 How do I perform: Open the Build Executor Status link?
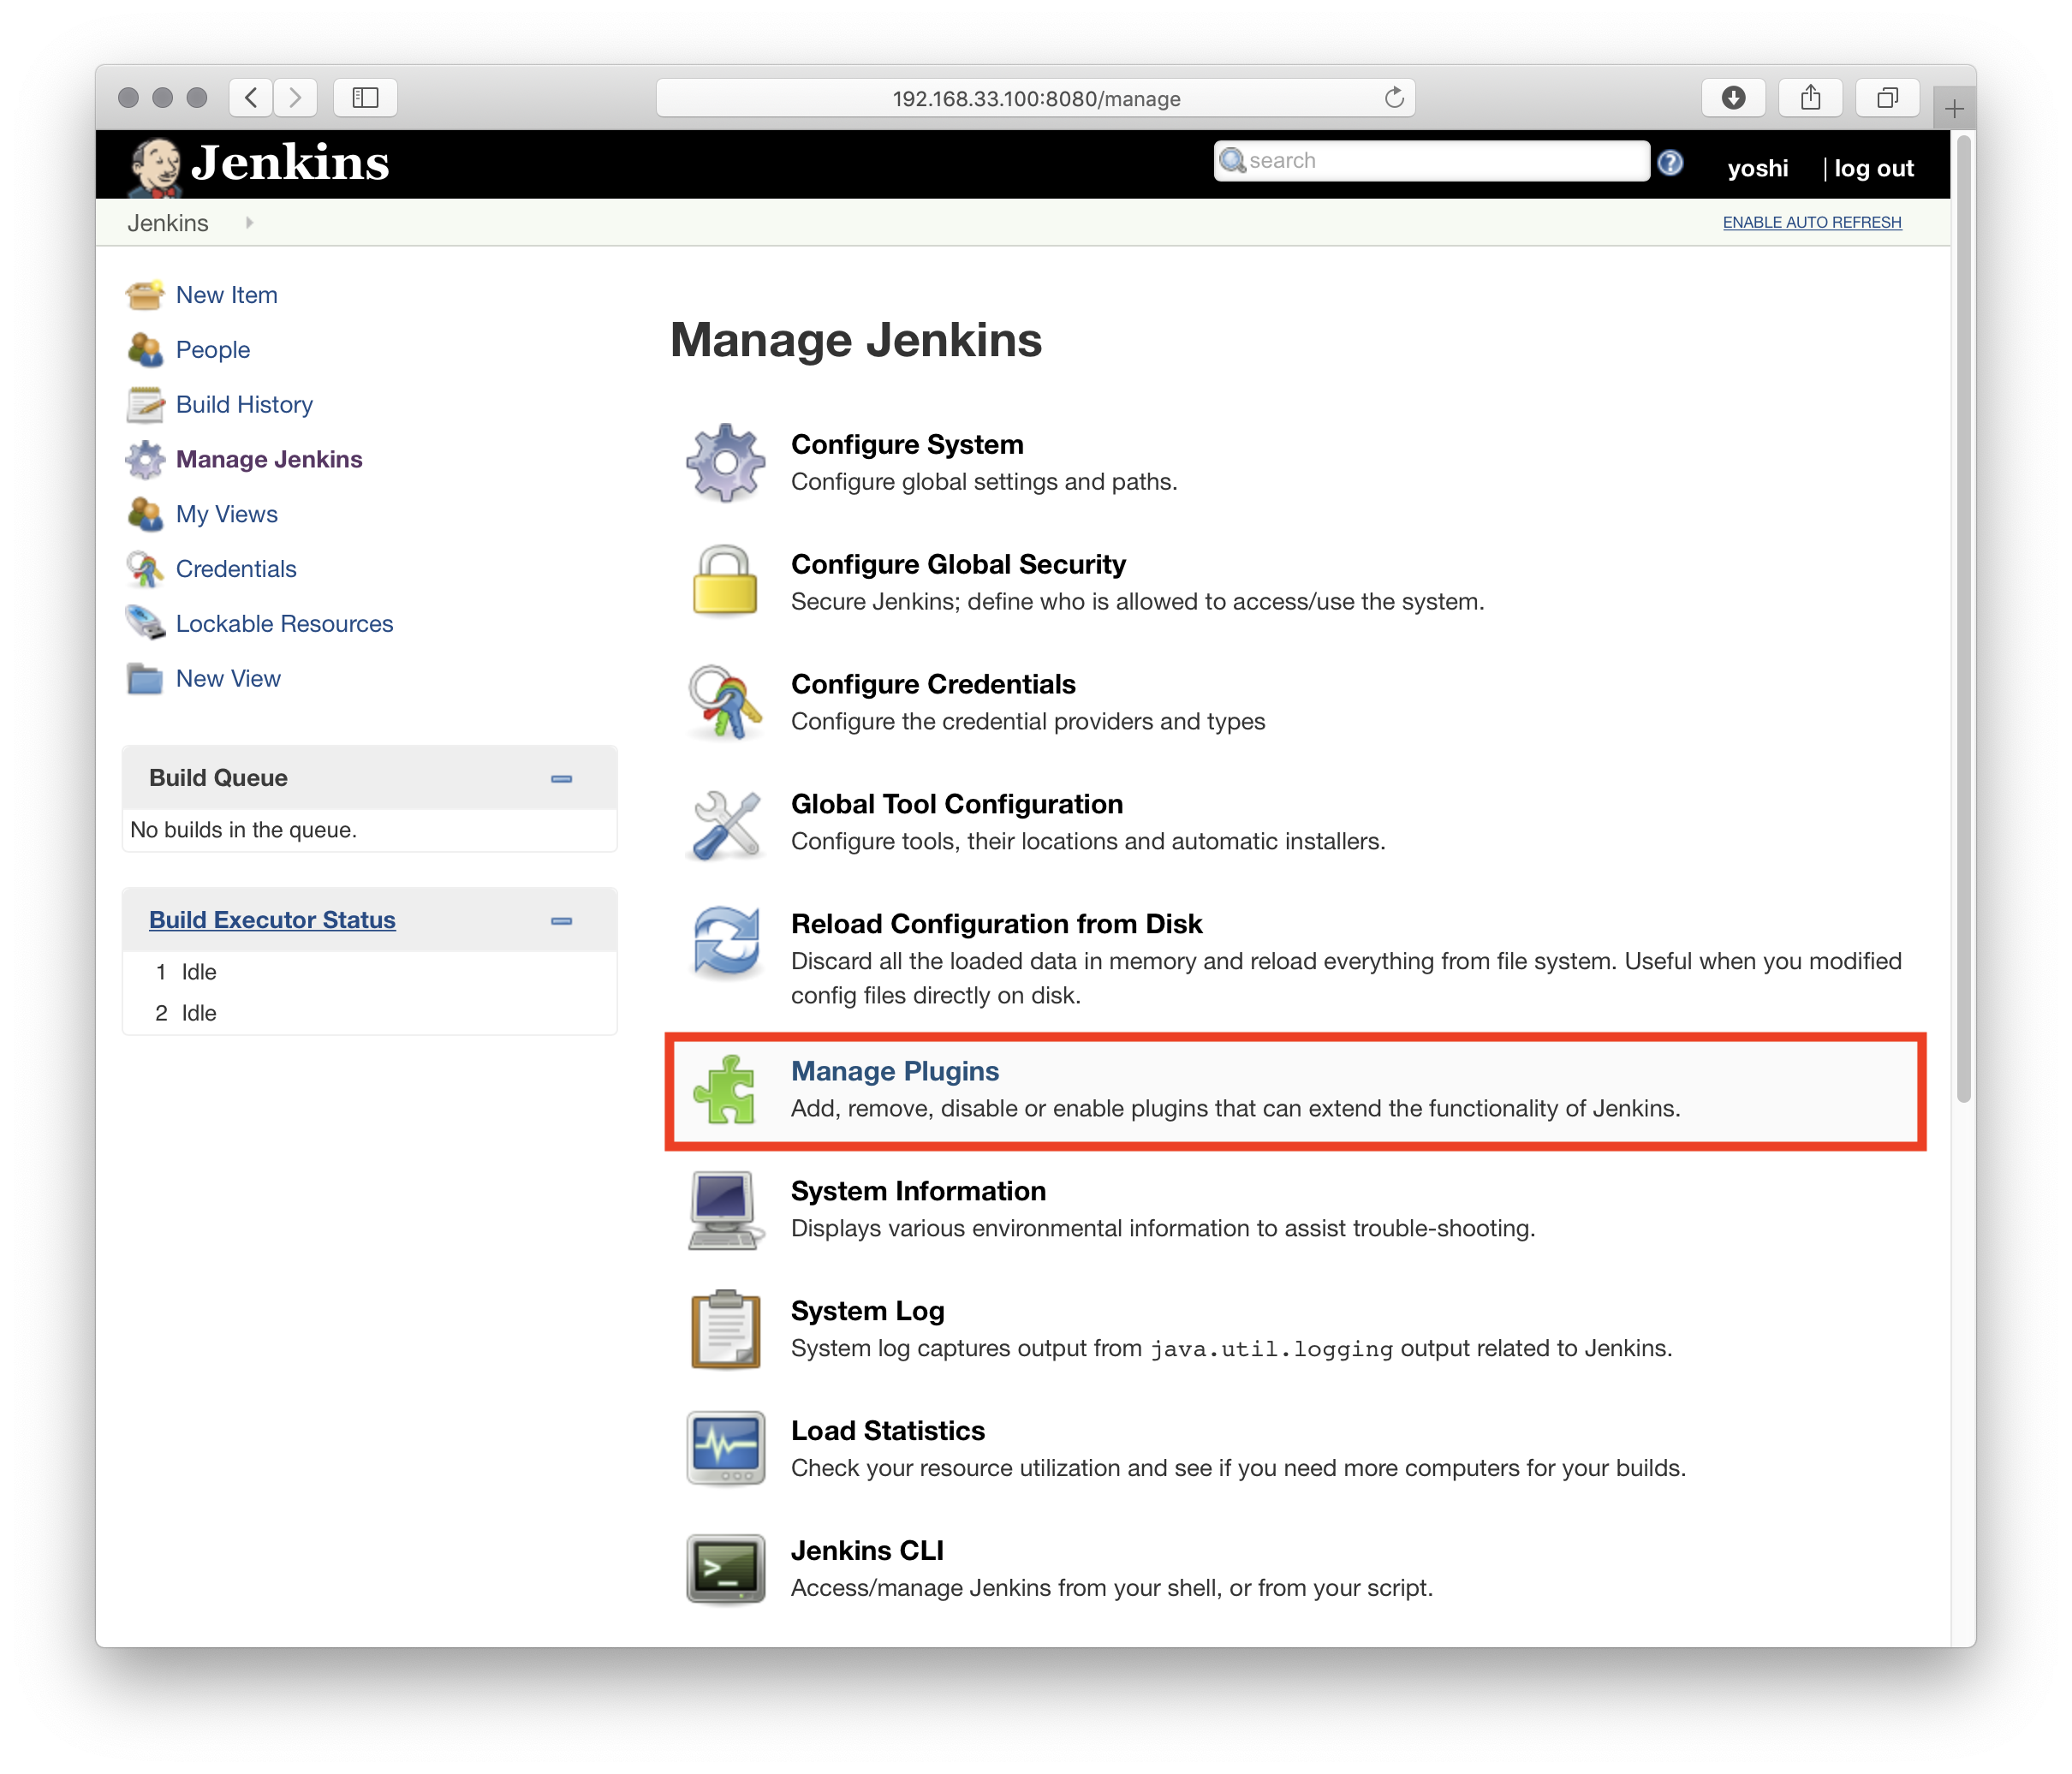pyautogui.click(x=272, y=920)
